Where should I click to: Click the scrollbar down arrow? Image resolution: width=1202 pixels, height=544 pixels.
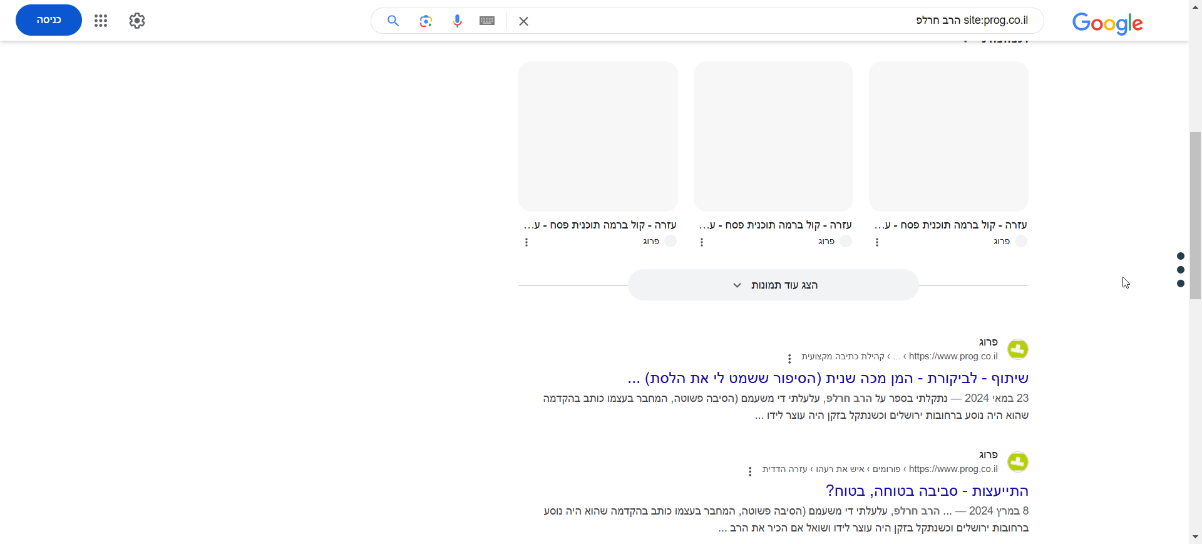point(1196,537)
